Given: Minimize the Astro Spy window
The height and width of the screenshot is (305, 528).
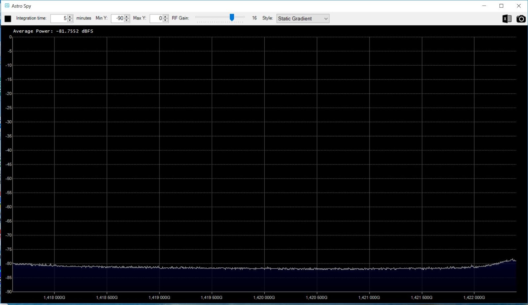Looking at the screenshot, I should point(484,6).
